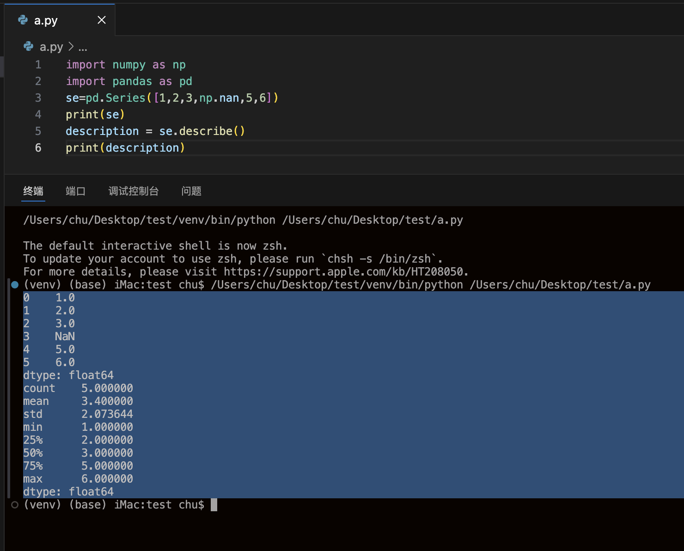The width and height of the screenshot is (684, 551).
Task: Switch to the 终端 panel tab
Action: coord(33,191)
